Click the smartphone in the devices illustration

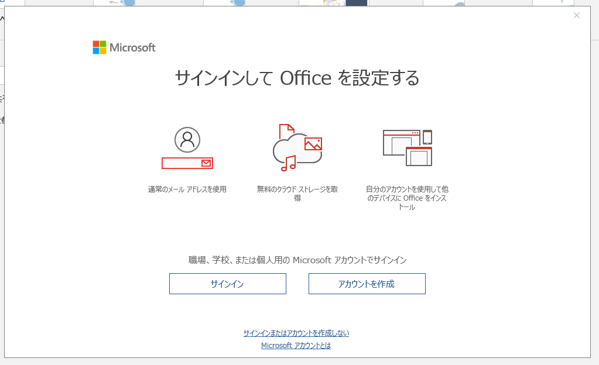(x=427, y=137)
